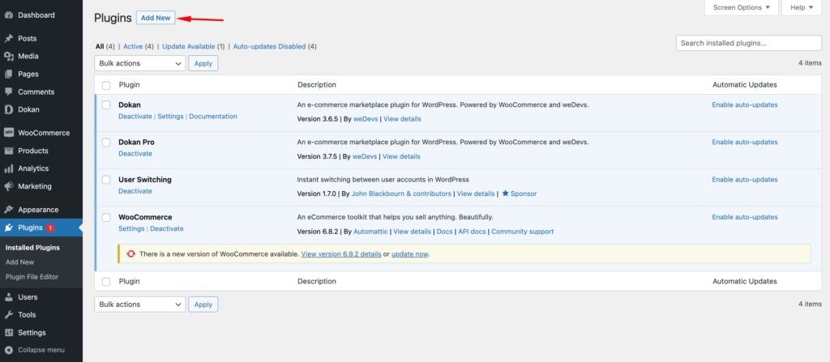Image resolution: width=830 pixels, height=362 pixels.
Task: Enable auto-updates for WooCommerce
Action: (745, 218)
